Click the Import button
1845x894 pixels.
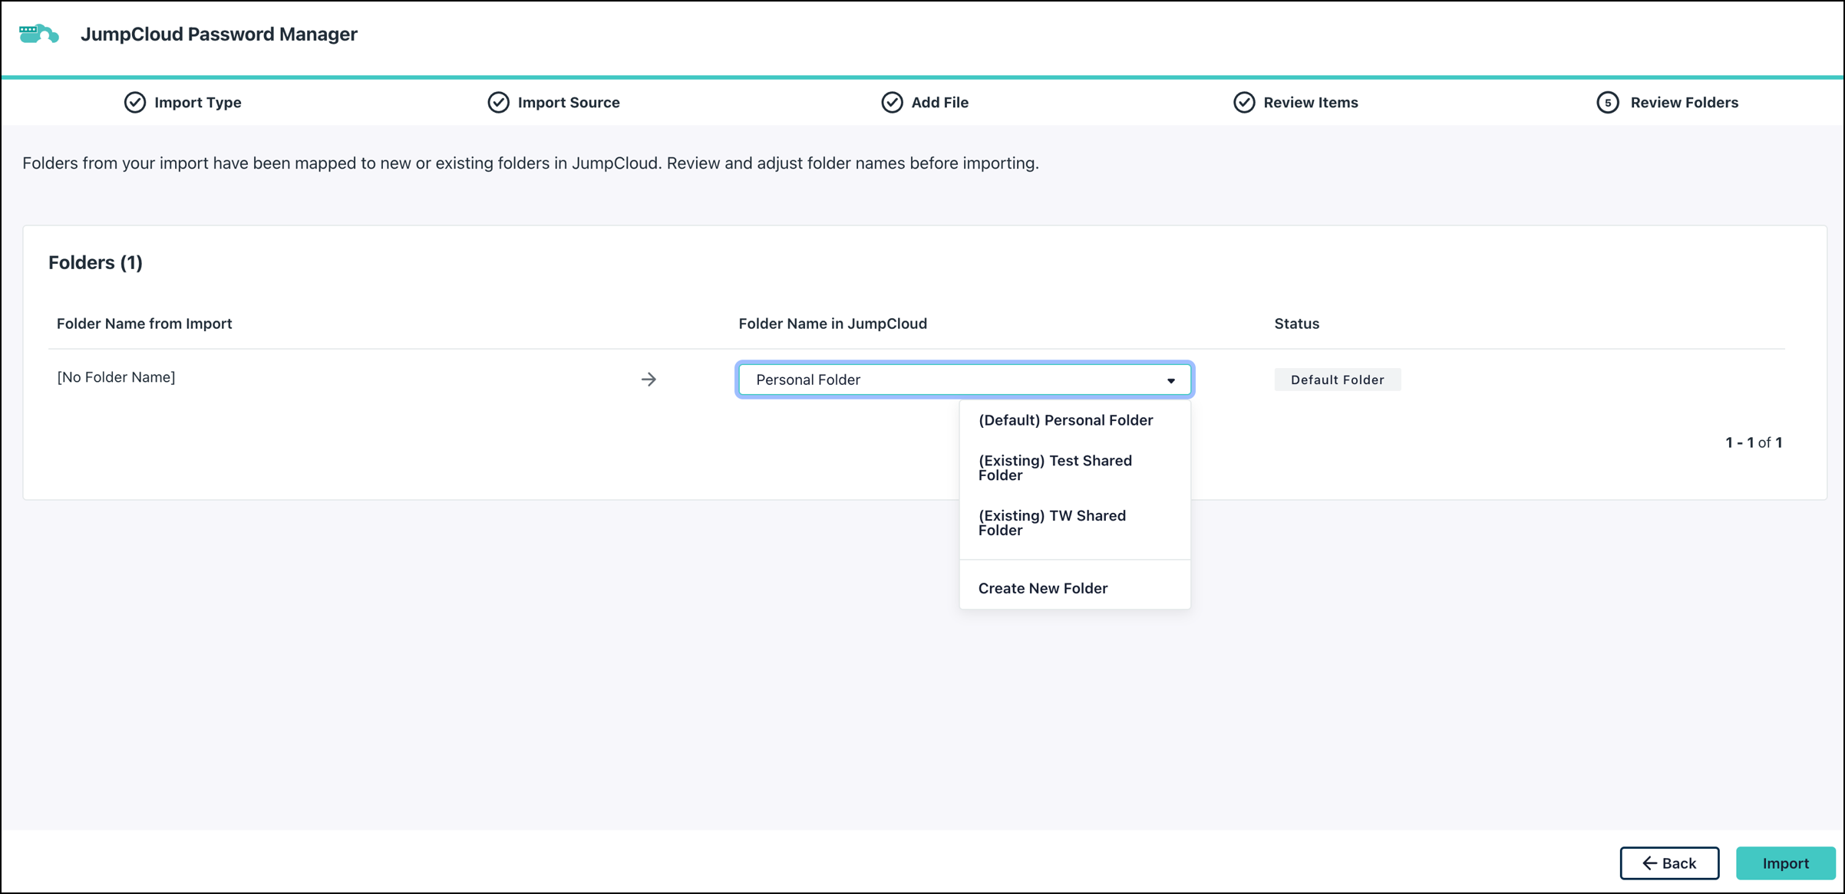[x=1786, y=863]
